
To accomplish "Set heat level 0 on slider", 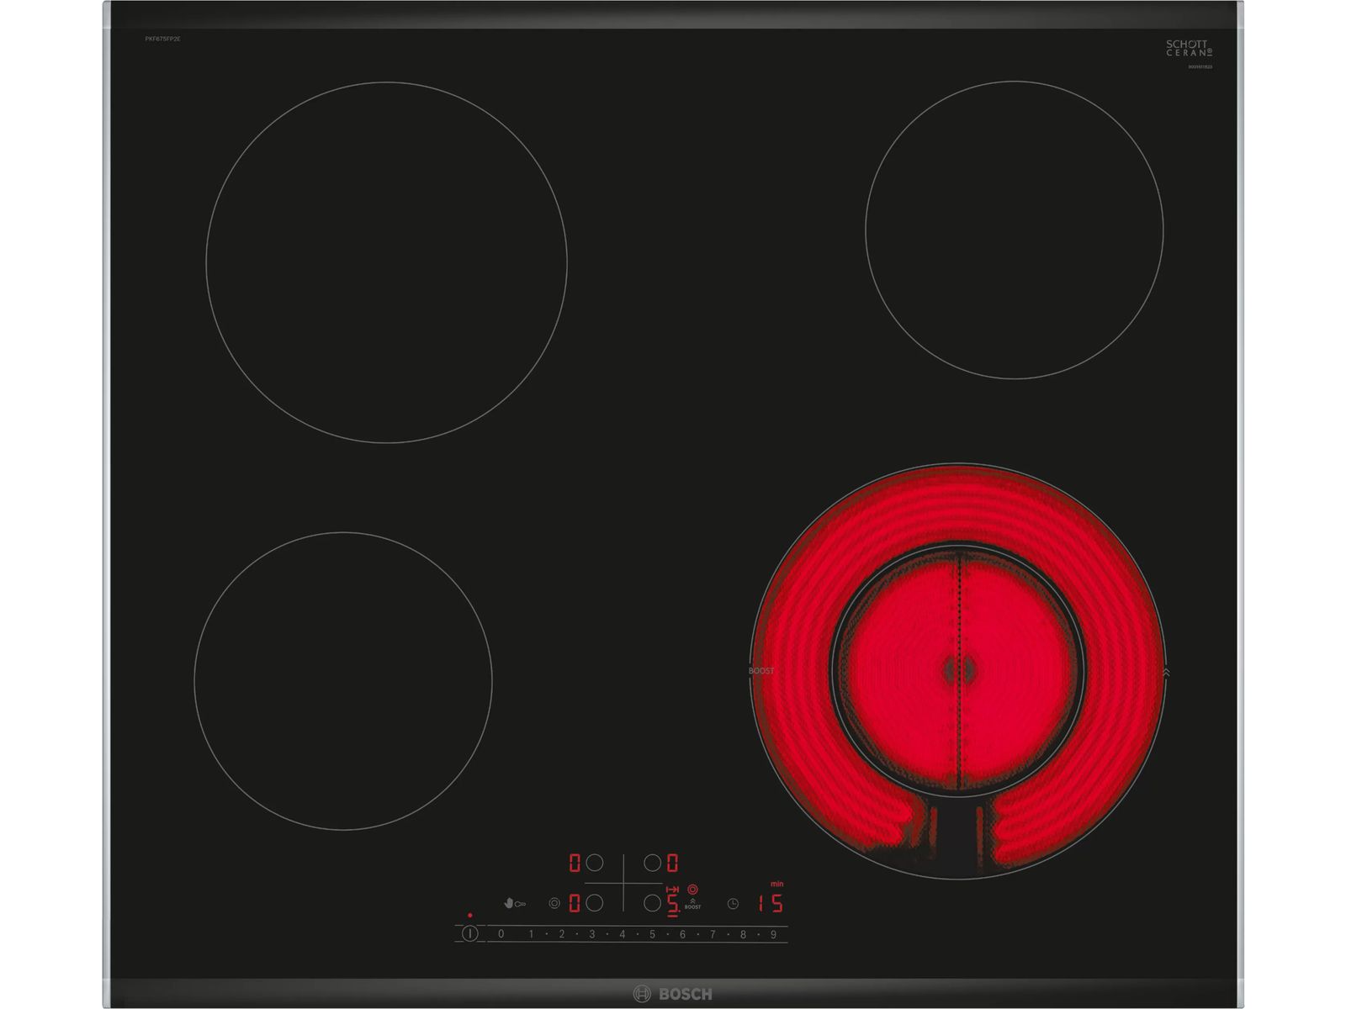I will pyautogui.click(x=501, y=934).
